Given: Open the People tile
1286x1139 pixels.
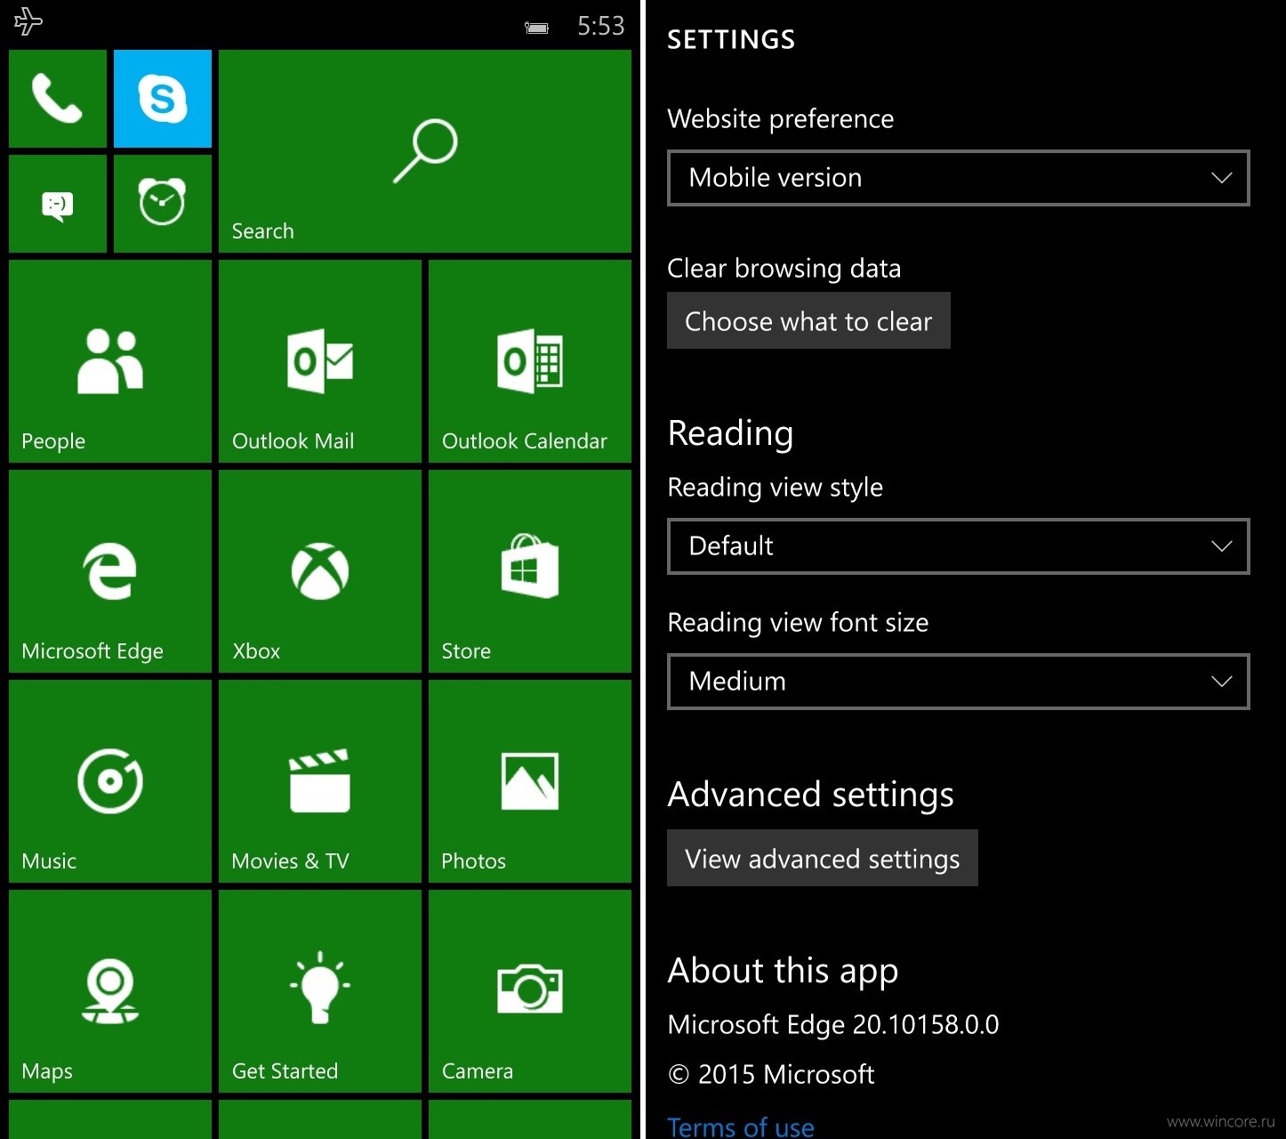Looking at the screenshot, I should tap(110, 361).
